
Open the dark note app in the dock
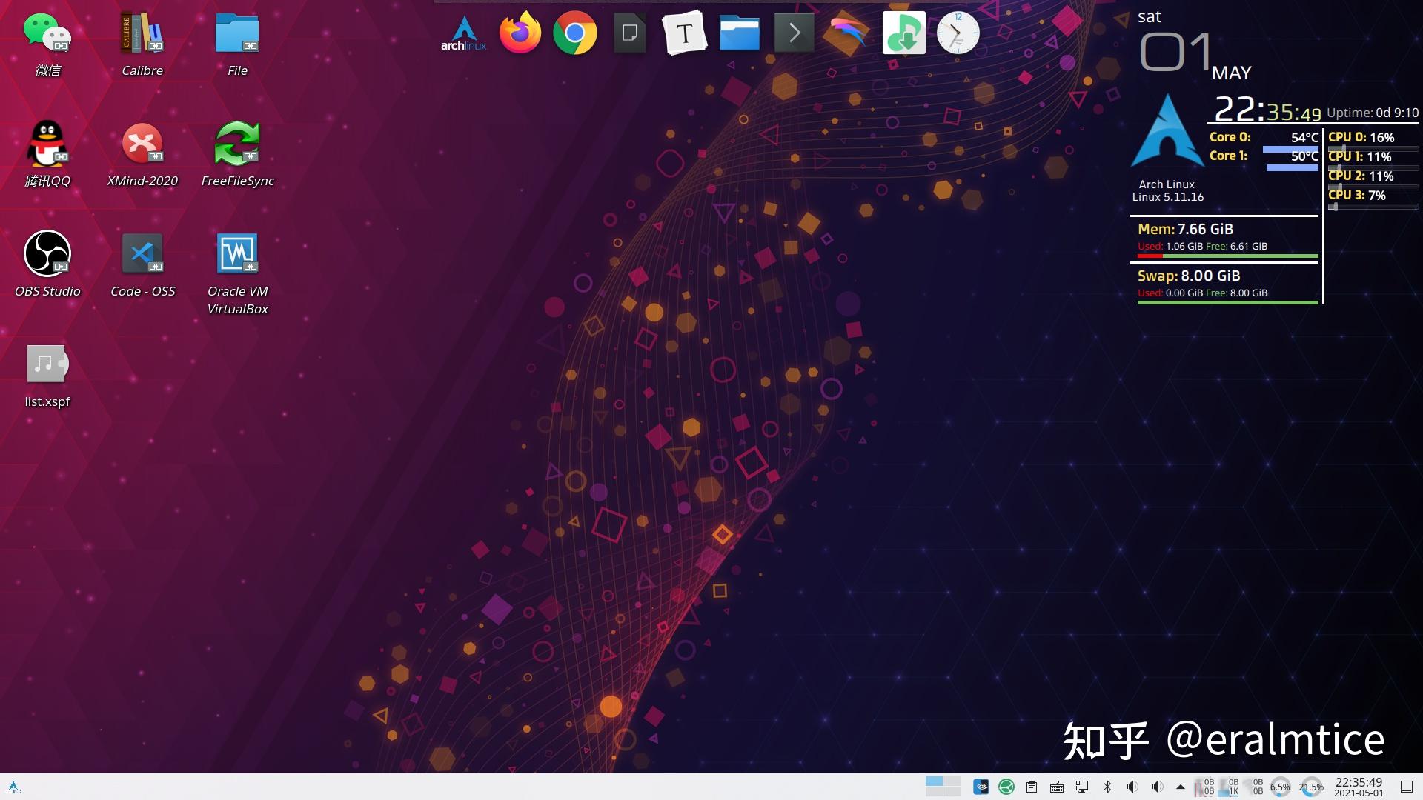pyautogui.click(x=630, y=33)
